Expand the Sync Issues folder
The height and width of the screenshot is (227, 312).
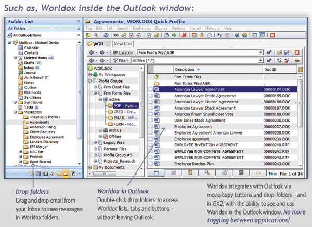(x=15, y=102)
